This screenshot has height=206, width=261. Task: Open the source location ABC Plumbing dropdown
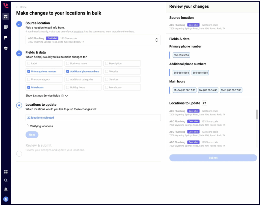pos(156,40)
